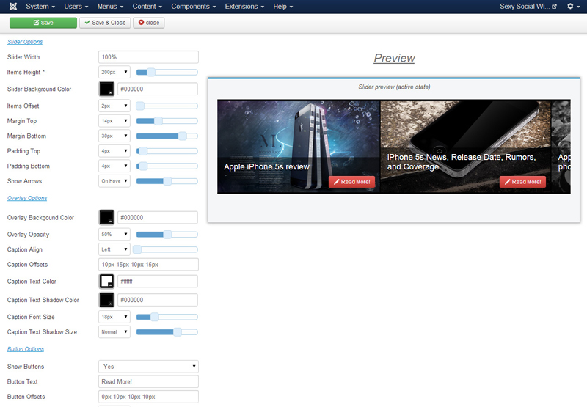This screenshot has height=407, width=587.
Task: Open Caption Text Shadow Size dropdown
Action: (114, 331)
